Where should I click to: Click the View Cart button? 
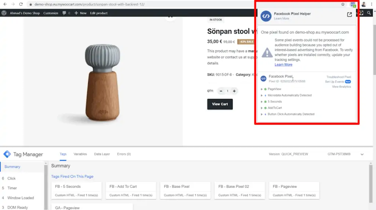click(220, 104)
